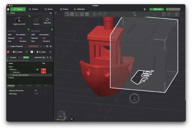Click the Sync info button

pyautogui.click(x=47, y=21)
